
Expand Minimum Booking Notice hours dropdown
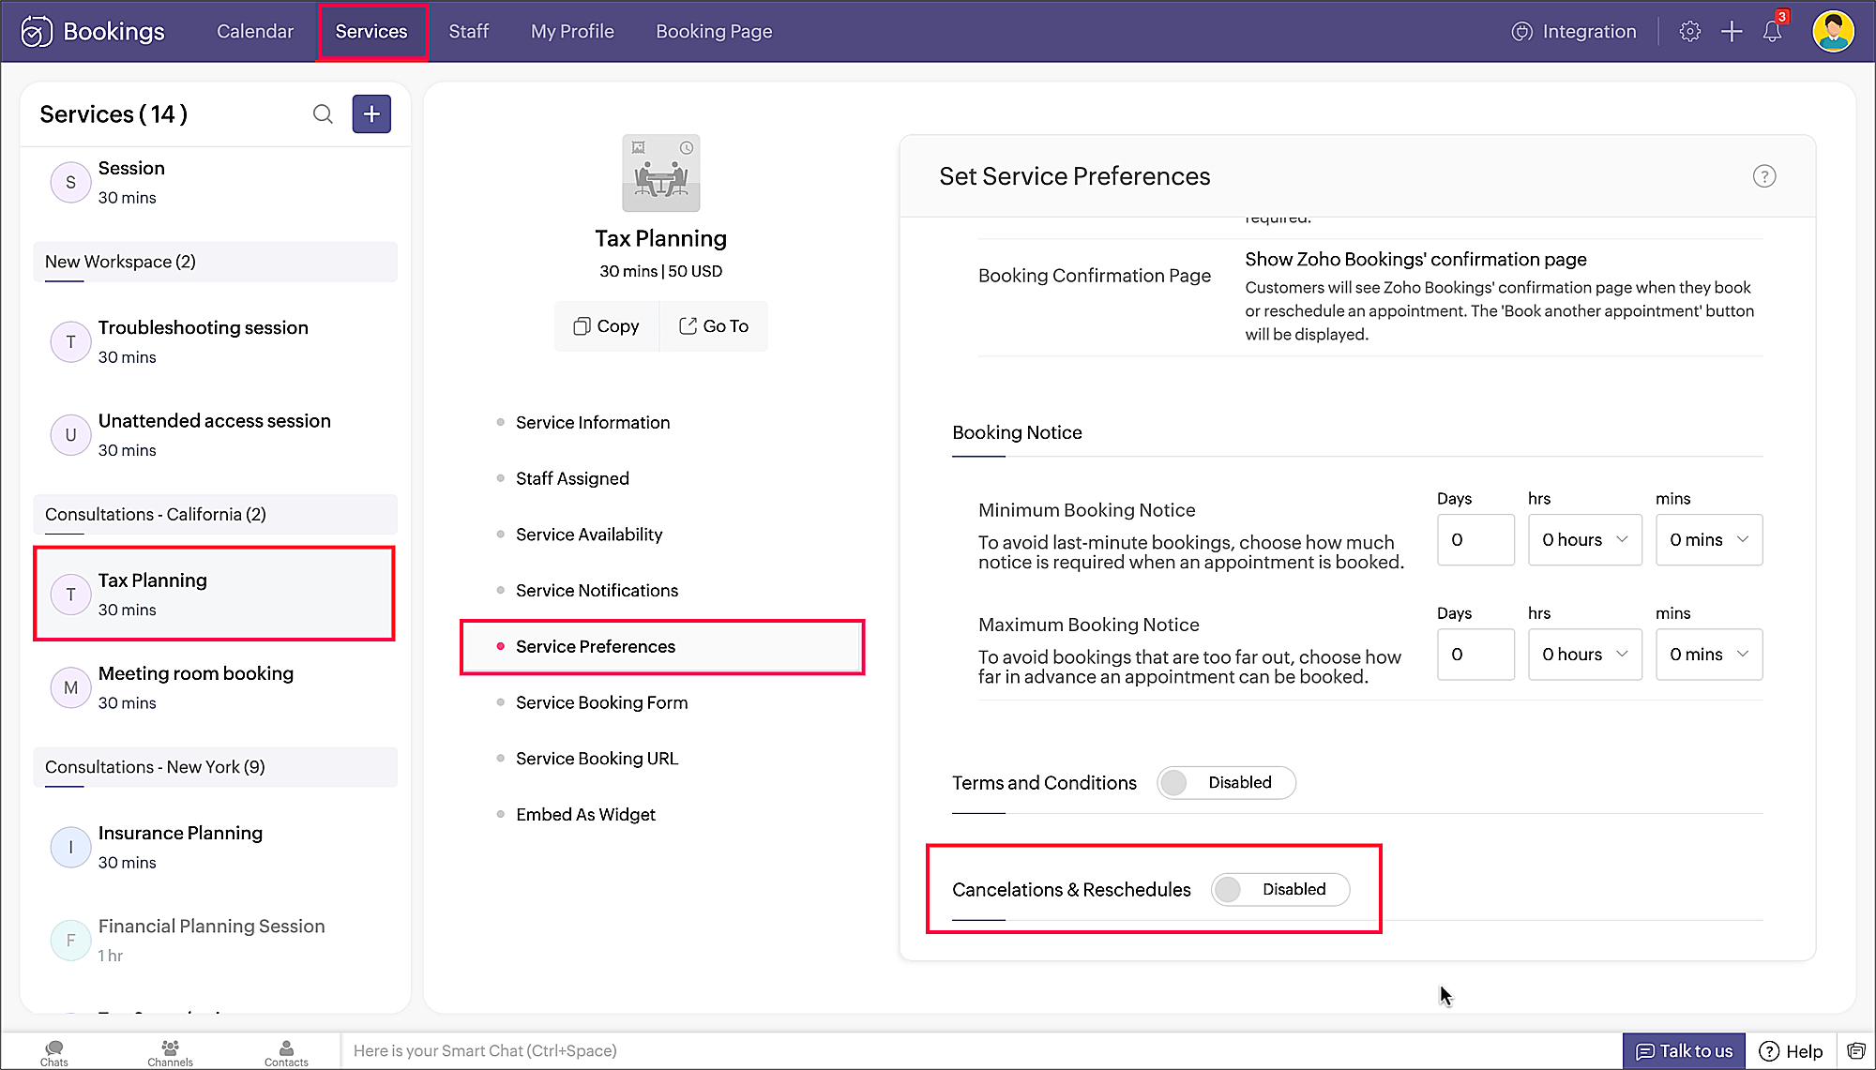[1584, 540]
